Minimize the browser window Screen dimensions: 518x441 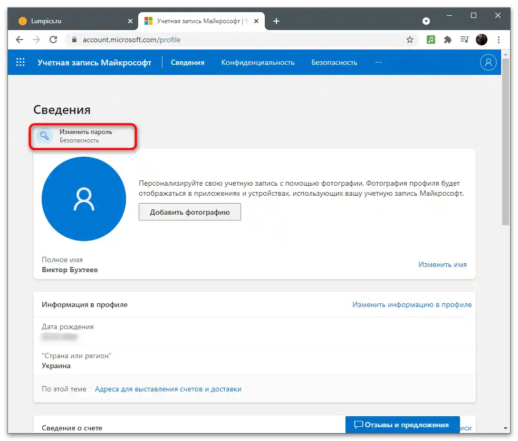coord(449,15)
